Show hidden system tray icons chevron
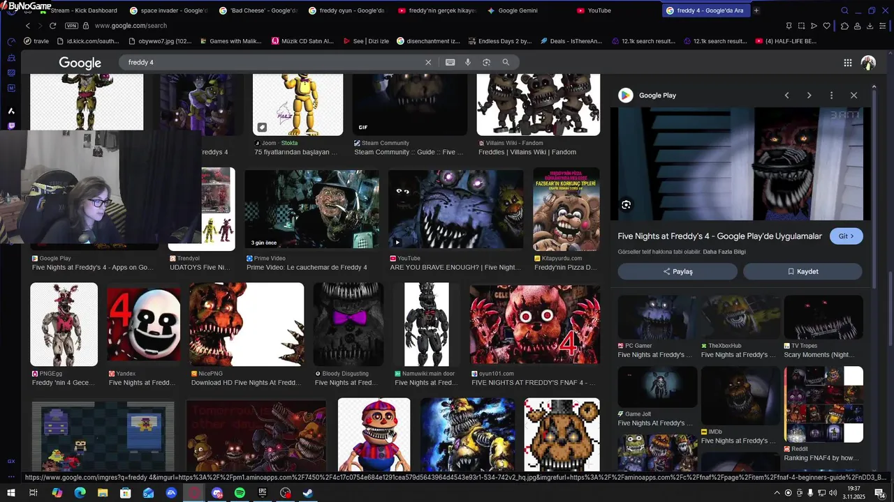This screenshot has height=502, width=894. click(777, 493)
